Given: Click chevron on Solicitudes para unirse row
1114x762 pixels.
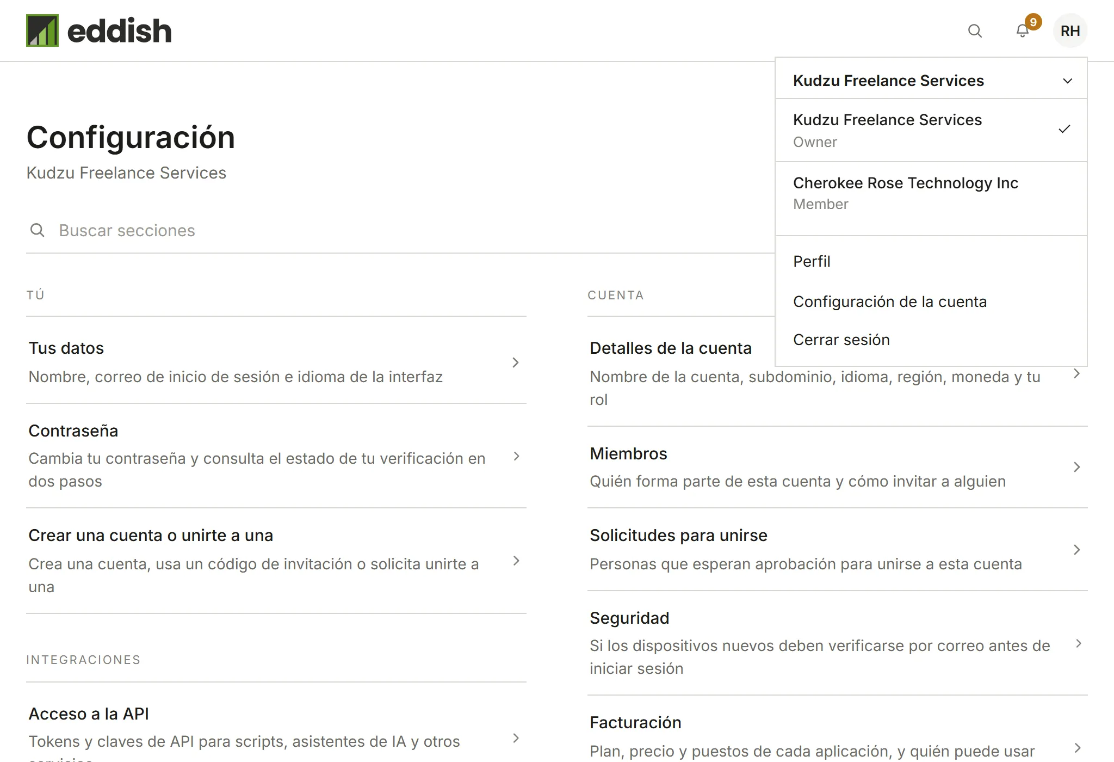Looking at the screenshot, I should point(1076,550).
